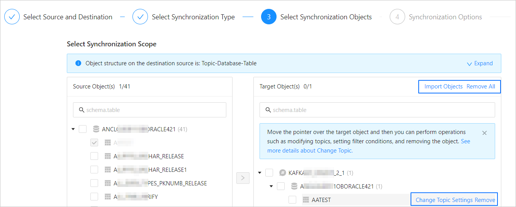The height and width of the screenshot is (207, 516).
Task: Click the Select Source and Destination checkmark icon
Action: point(12,17)
